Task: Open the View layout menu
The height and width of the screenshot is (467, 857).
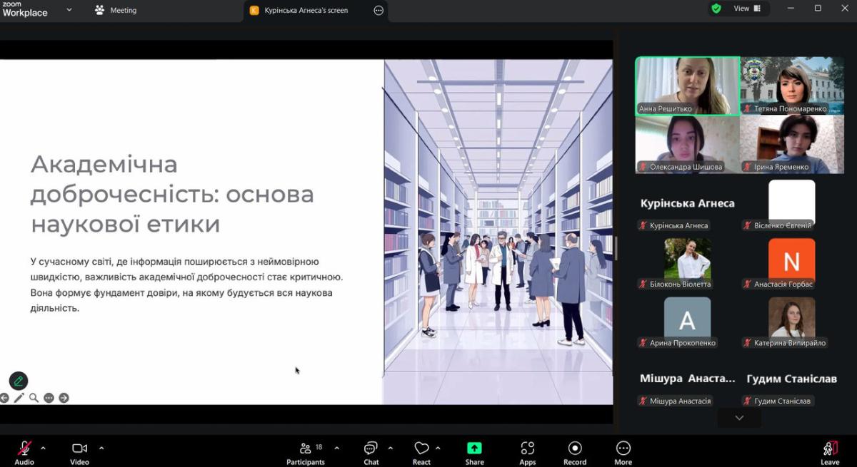Action: tap(747, 9)
